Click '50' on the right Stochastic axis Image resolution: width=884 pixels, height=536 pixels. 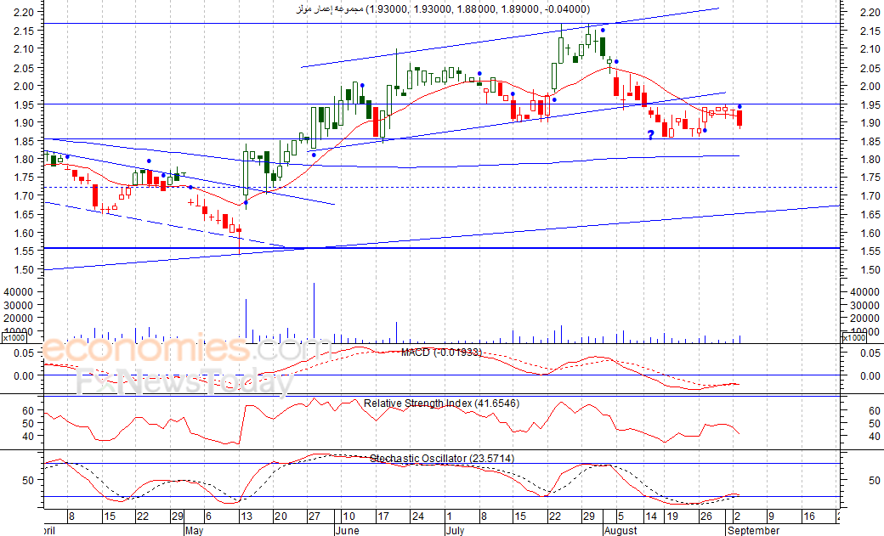point(875,480)
